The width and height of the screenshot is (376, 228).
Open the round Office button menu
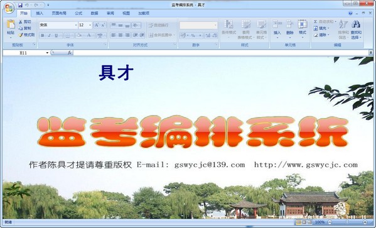click(9, 8)
